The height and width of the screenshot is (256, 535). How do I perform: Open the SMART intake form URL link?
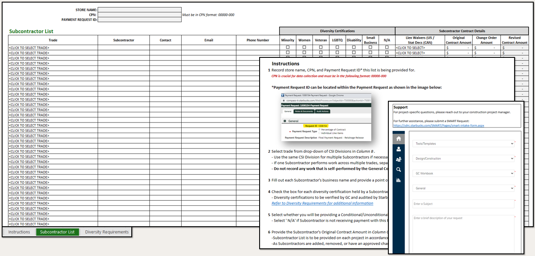439,125
